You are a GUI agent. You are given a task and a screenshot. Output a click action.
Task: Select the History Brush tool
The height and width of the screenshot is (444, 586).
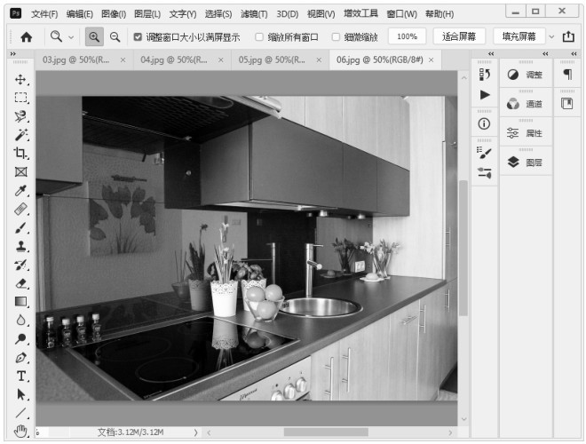click(20, 265)
